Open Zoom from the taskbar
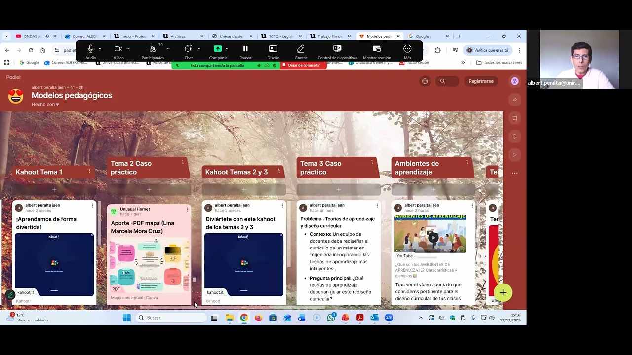 (x=389, y=318)
